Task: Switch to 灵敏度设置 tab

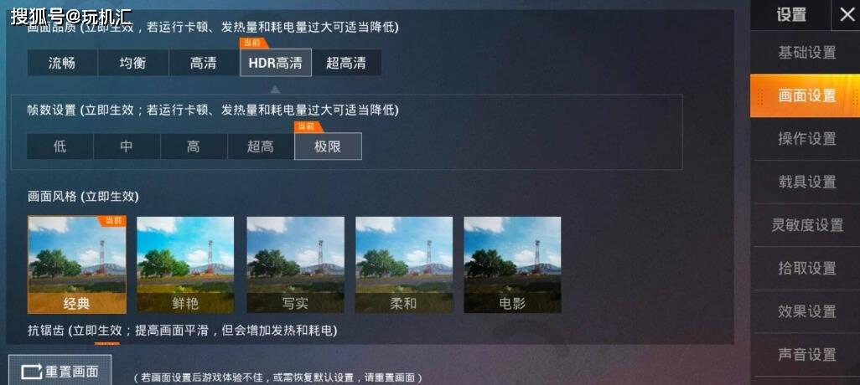Action: pyautogui.click(x=807, y=225)
